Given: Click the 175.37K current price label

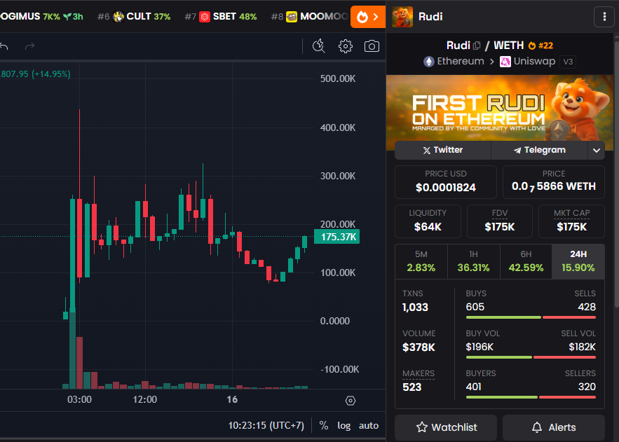Looking at the screenshot, I should (x=336, y=237).
